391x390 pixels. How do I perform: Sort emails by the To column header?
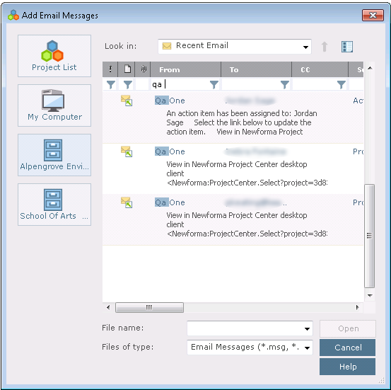pyautogui.click(x=257, y=69)
